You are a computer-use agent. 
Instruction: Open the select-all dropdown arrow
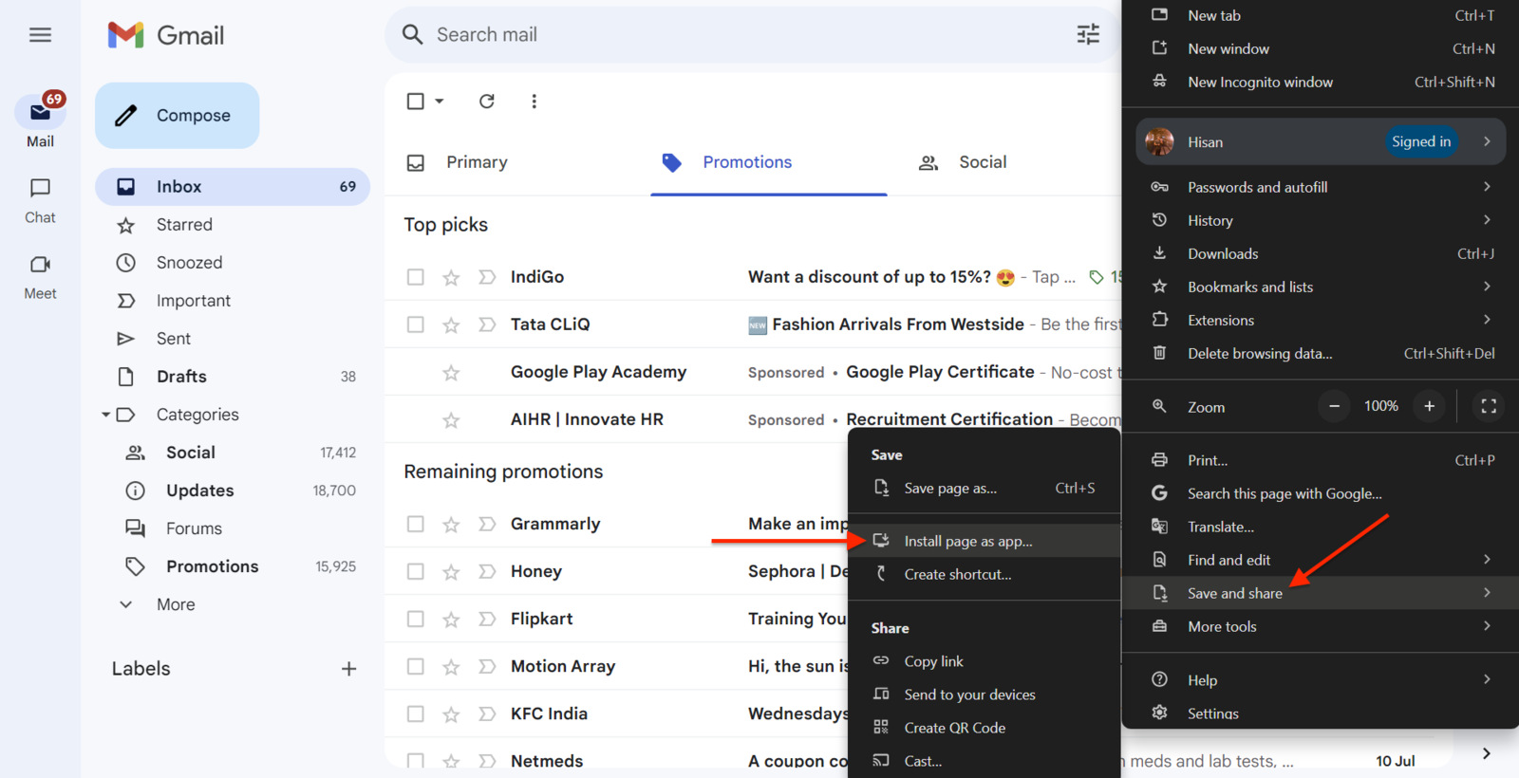[439, 102]
